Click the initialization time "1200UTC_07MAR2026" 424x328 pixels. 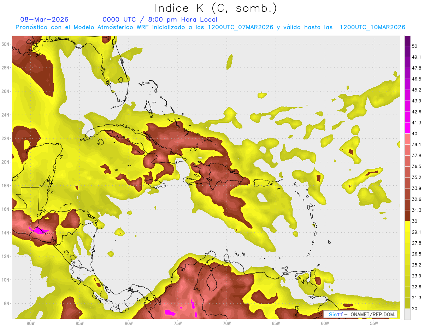[x=241, y=27]
